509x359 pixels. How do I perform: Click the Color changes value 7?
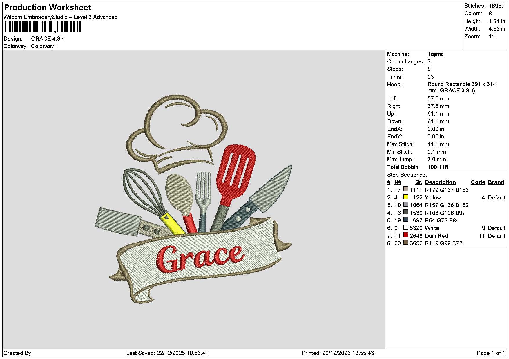click(x=429, y=61)
